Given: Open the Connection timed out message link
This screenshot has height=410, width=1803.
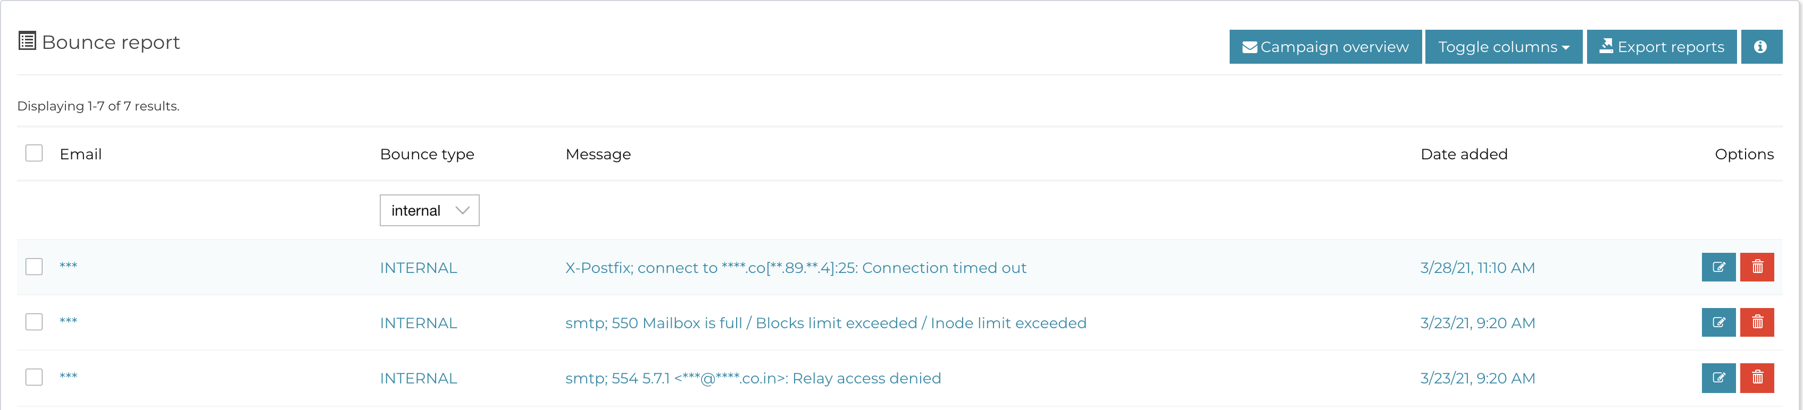Looking at the screenshot, I should click(796, 268).
